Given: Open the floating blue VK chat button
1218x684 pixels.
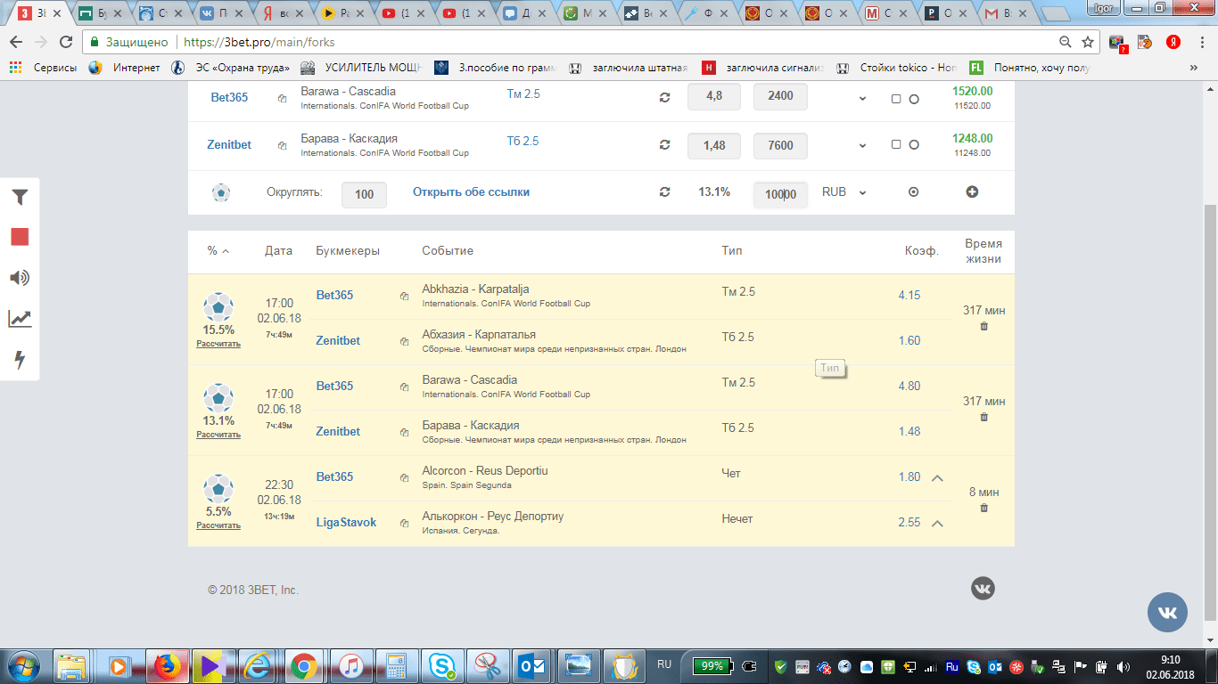Looking at the screenshot, I should click(1167, 613).
